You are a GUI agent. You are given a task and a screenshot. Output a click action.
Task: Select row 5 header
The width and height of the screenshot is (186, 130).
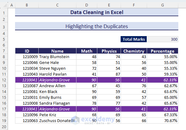(4, 39)
